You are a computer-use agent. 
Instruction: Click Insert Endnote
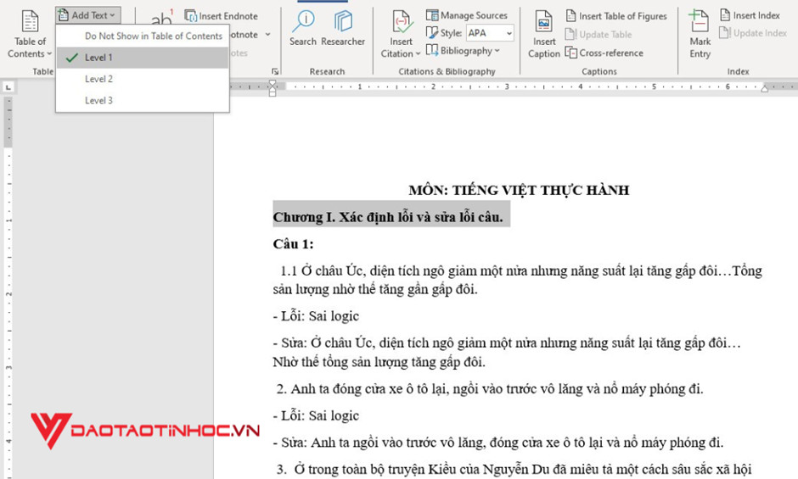point(222,16)
